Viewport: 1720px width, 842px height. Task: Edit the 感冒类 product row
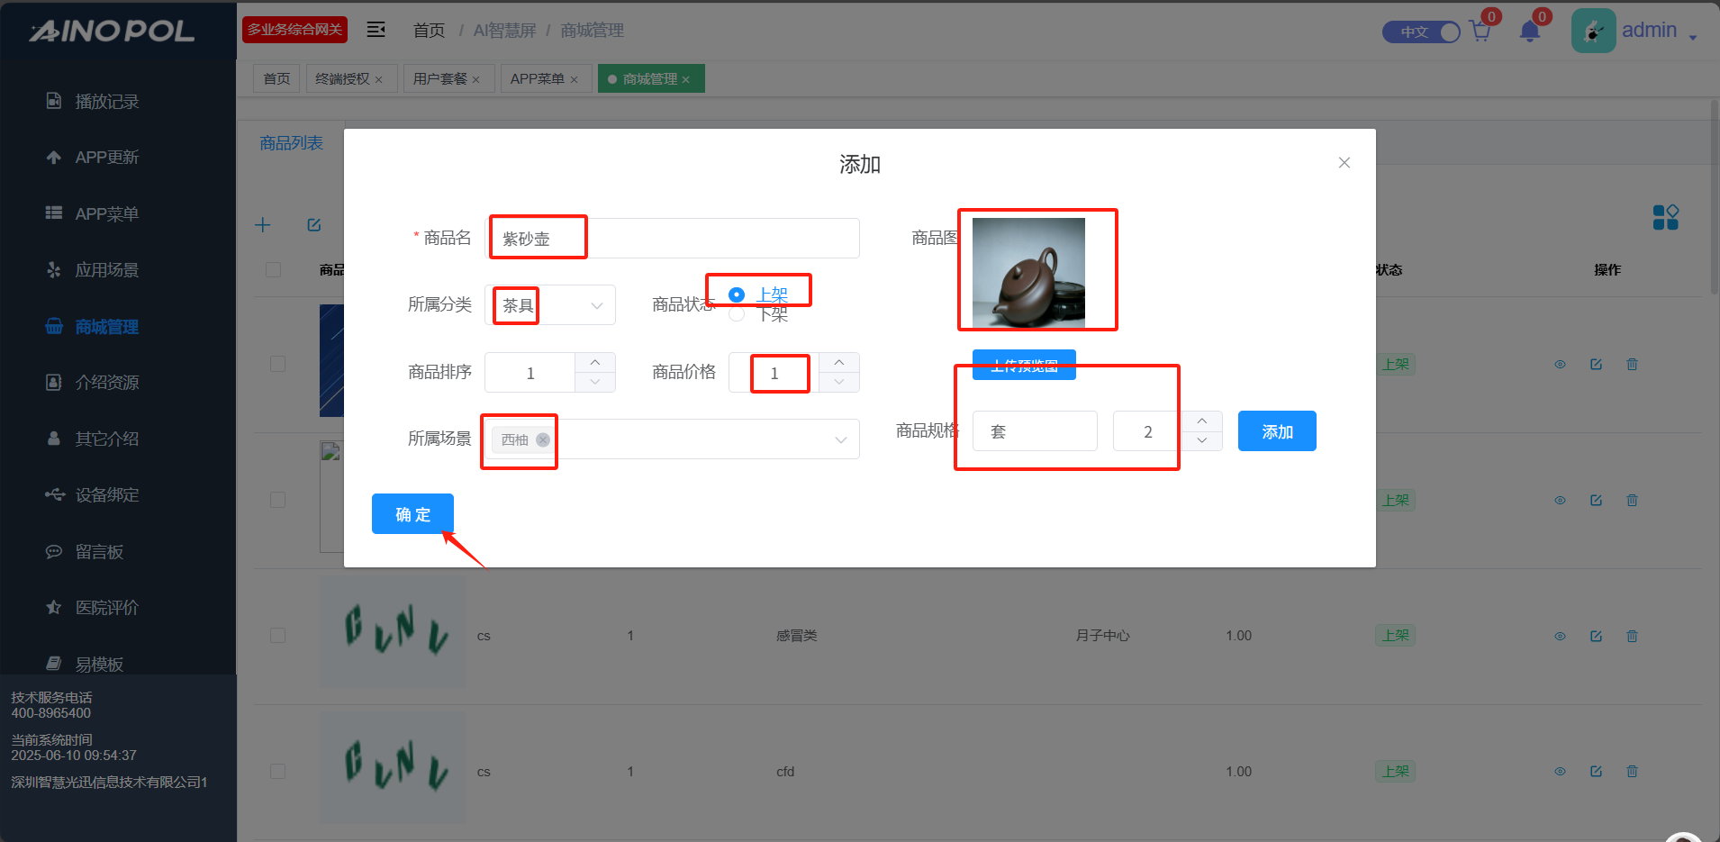click(x=1596, y=636)
